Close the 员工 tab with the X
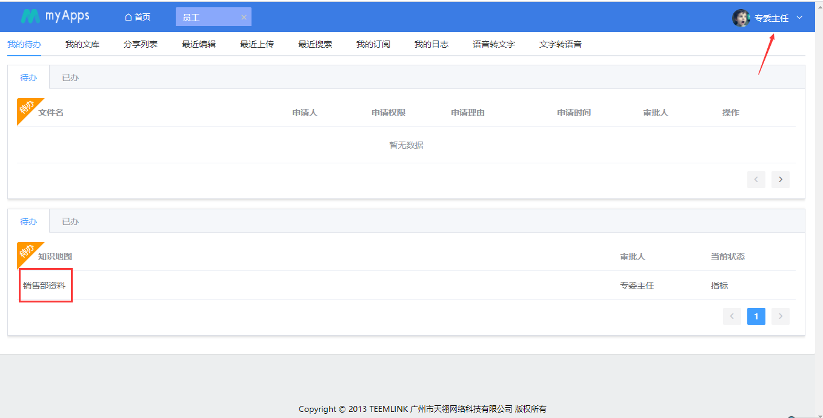The width and height of the screenshot is (823, 418). point(244,18)
